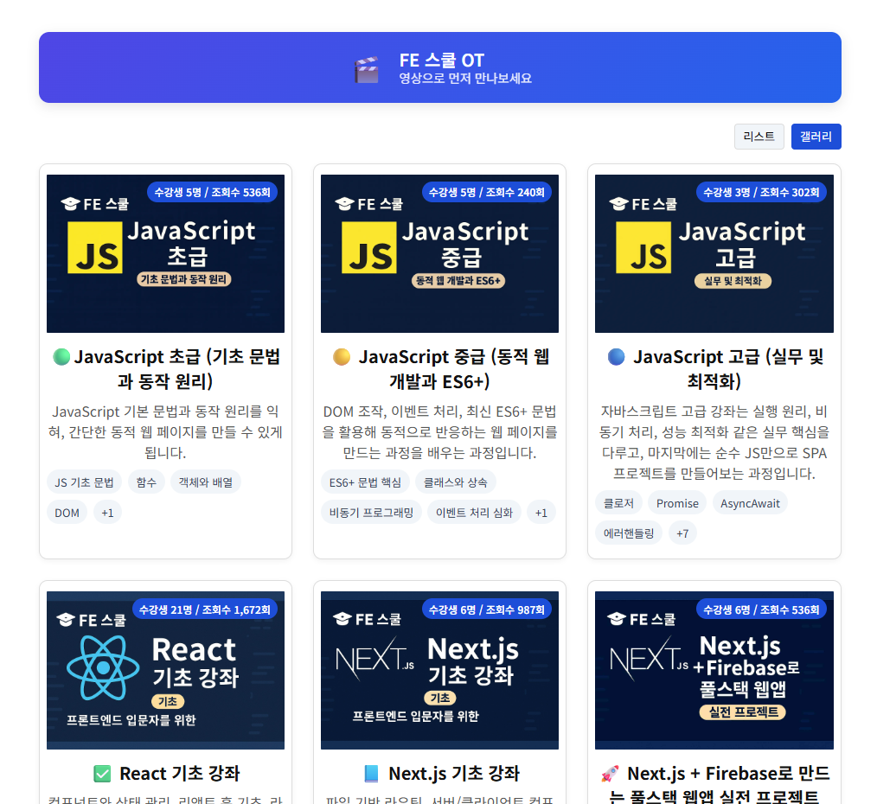The height and width of the screenshot is (804, 877).
Task: Click the blue circle icon beside JavaScript 고급
Action: (616, 357)
